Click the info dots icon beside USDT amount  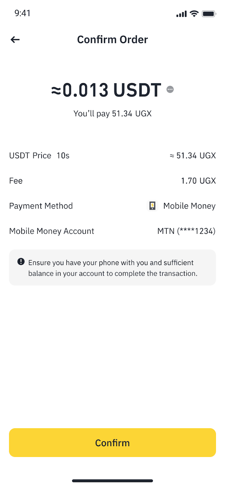[x=170, y=89]
